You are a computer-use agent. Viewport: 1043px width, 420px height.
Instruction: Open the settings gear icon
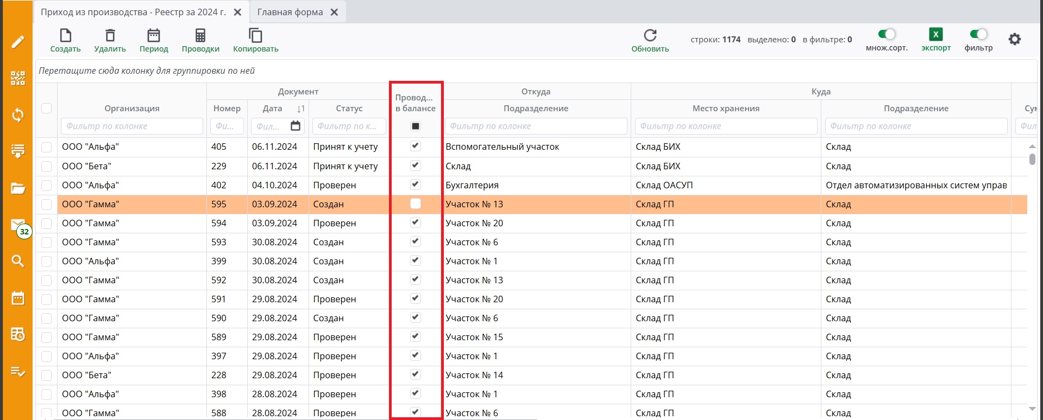[1014, 40]
